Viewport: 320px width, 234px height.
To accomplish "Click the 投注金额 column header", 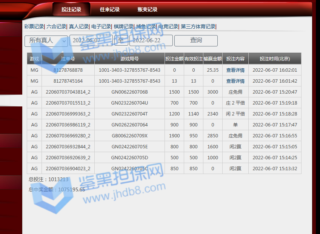I will [x=174, y=59].
